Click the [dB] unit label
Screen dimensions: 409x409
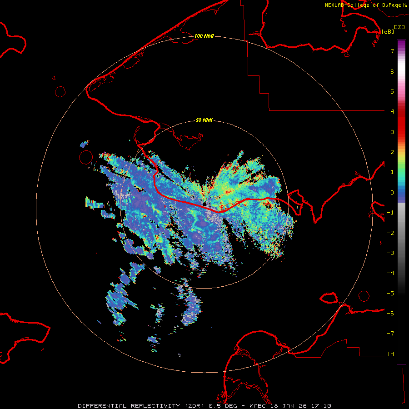coord(388,31)
